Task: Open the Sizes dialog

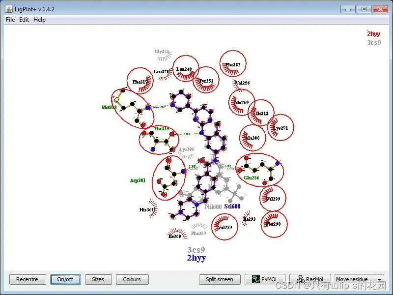Action: 98,279
